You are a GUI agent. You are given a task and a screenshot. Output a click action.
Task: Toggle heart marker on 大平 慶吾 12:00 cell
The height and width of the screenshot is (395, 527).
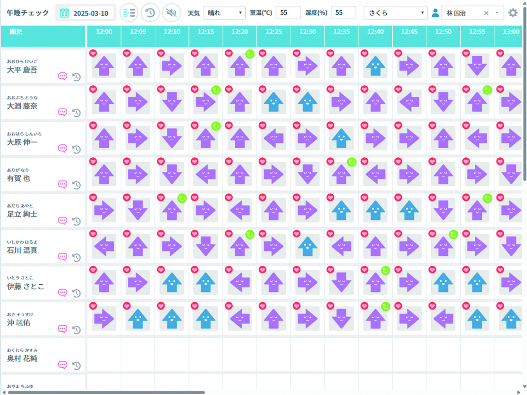93,53
